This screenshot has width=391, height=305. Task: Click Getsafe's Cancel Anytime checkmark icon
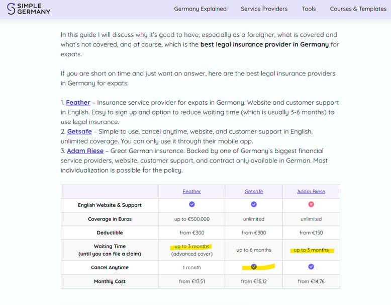pyautogui.click(x=254, y=267)
